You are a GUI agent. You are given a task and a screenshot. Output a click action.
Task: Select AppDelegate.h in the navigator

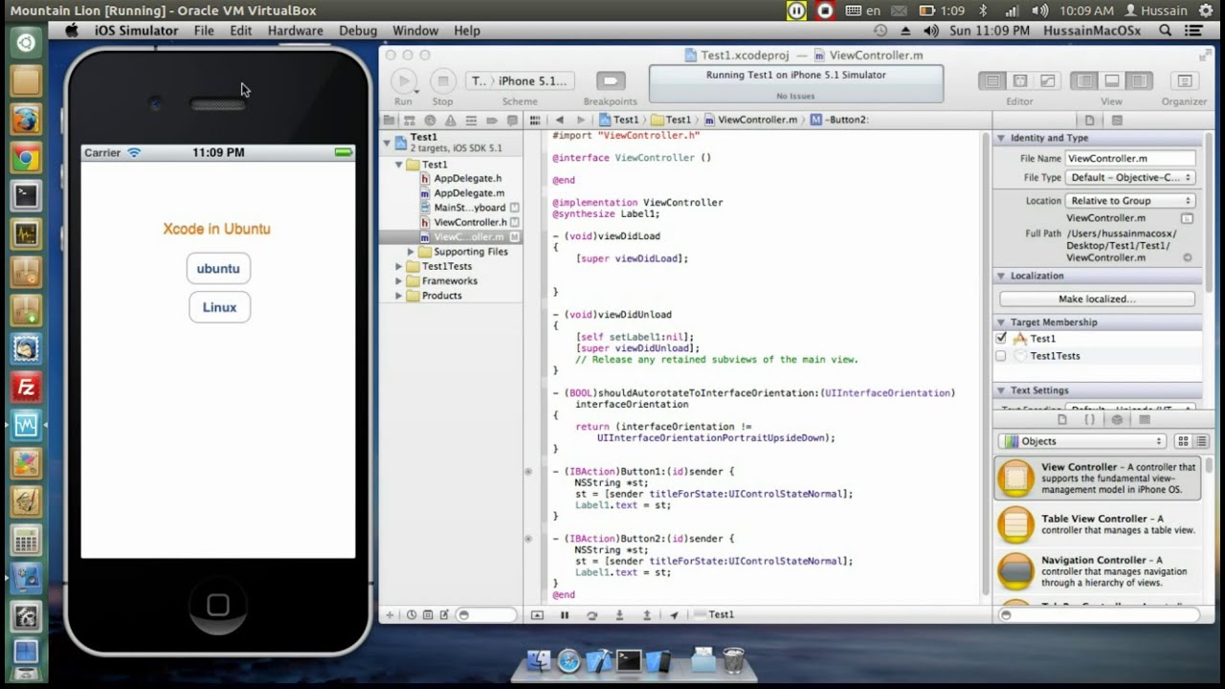(460, 179)
